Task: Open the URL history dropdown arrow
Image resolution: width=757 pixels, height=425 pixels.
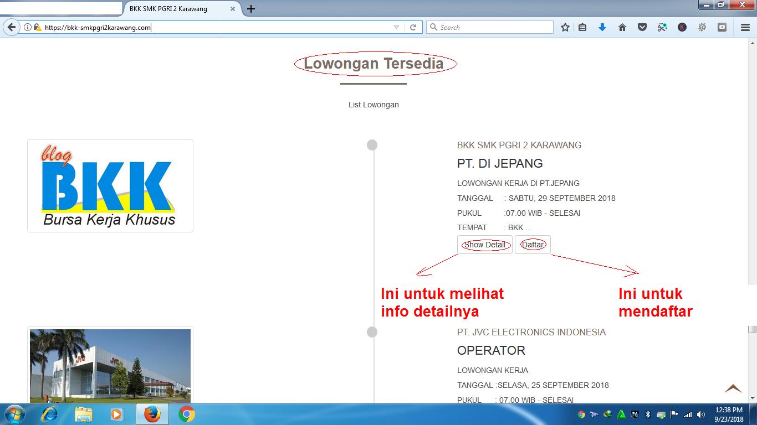Action: tap(396, 27)
